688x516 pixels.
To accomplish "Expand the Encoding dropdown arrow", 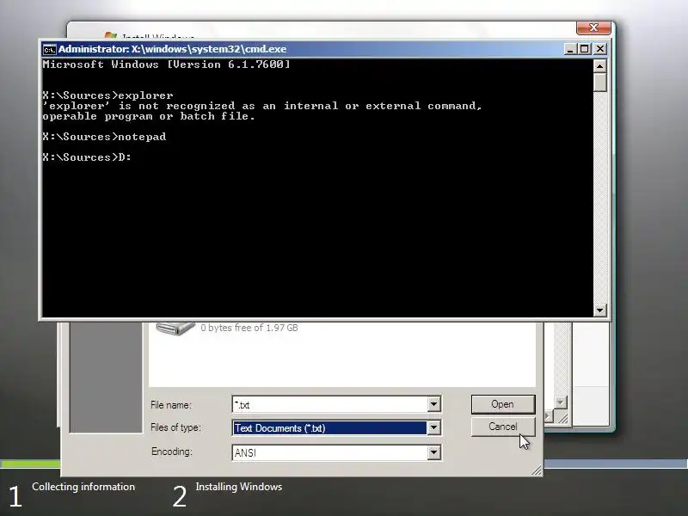I will 434,452.
